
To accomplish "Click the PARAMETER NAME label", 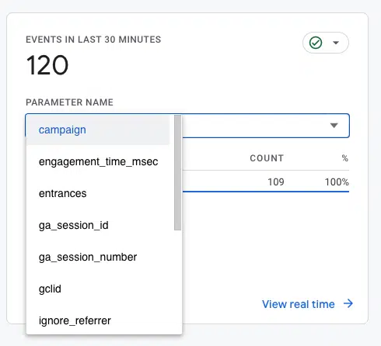I will click(69, 102).
